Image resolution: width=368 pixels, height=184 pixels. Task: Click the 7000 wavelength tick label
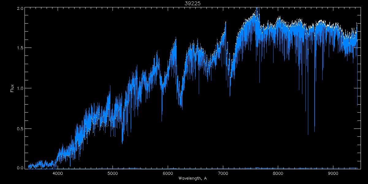(x=223, y=173)
